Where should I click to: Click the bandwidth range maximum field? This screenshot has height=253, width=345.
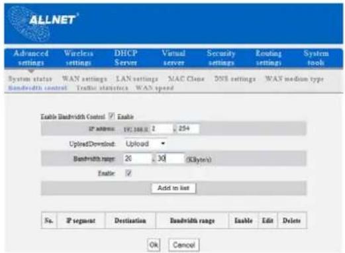[x=170, y=158]
